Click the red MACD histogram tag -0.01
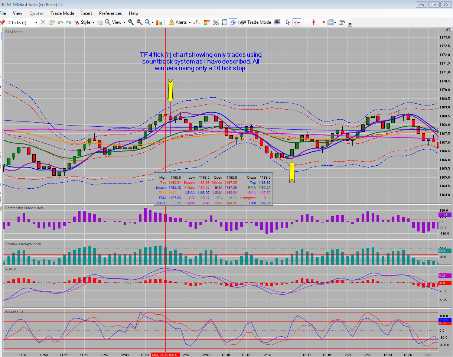Screen dimensions: 453x357 click(x=445, y=283)
